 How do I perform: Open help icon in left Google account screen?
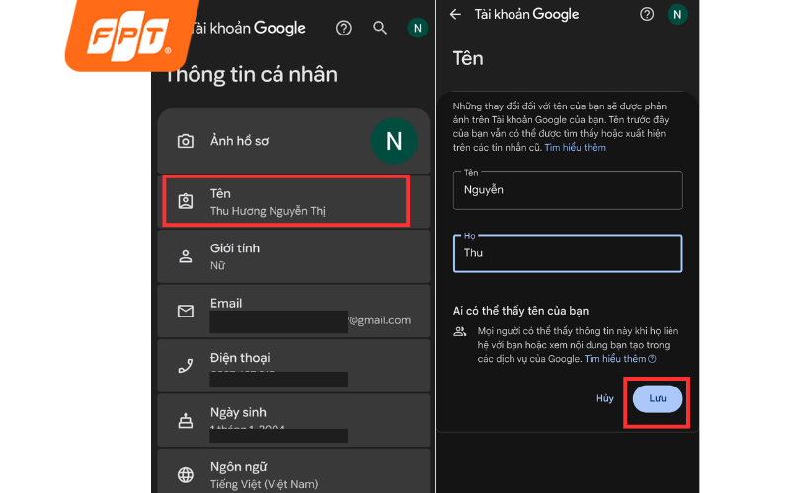(343, 29)
